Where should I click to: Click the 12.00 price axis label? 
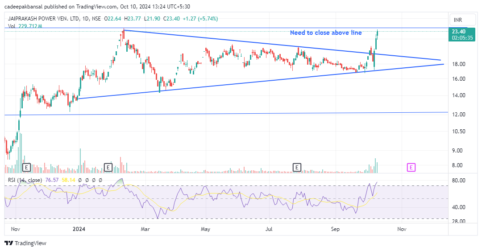point(458,114)
